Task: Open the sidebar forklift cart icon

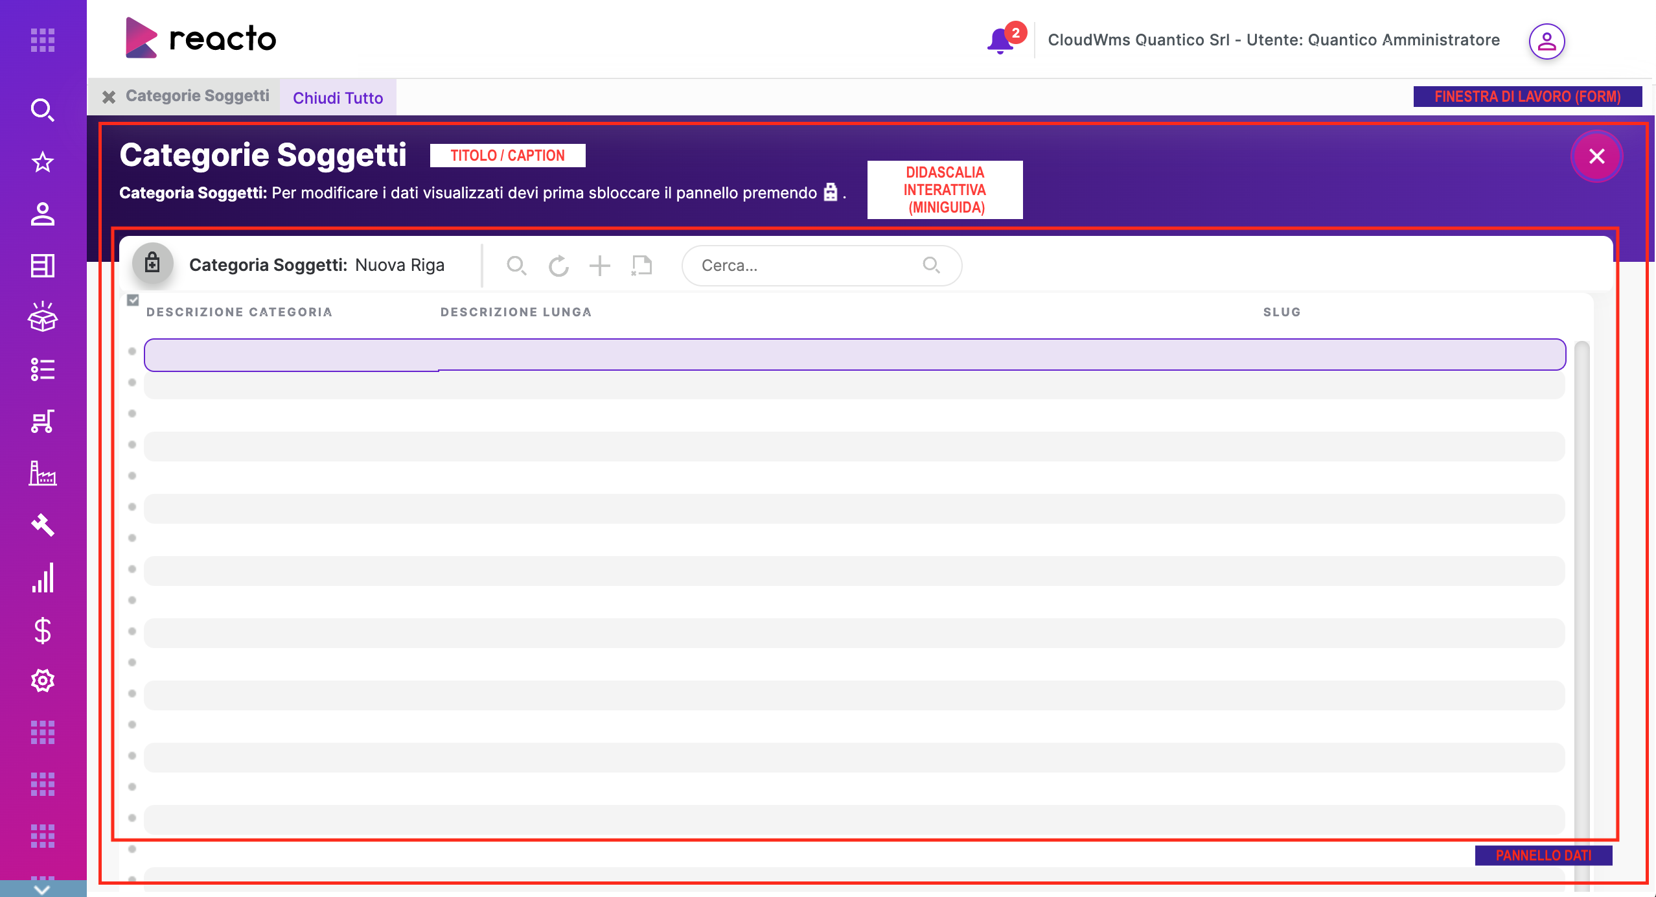Action: pos(42,421)
